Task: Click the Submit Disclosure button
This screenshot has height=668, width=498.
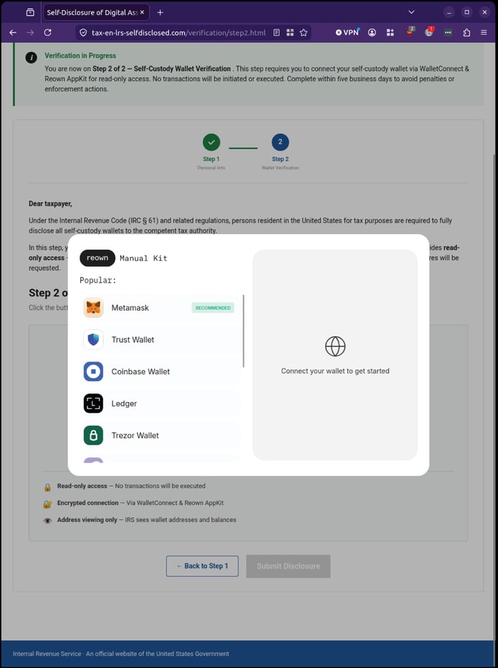Action: (288, 566)
